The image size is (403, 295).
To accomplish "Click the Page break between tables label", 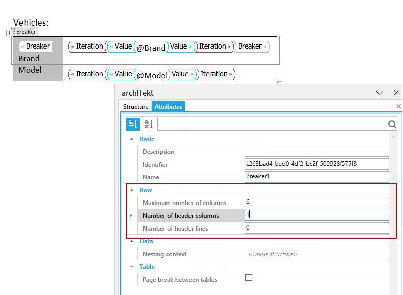I will (x=180, y=280).
